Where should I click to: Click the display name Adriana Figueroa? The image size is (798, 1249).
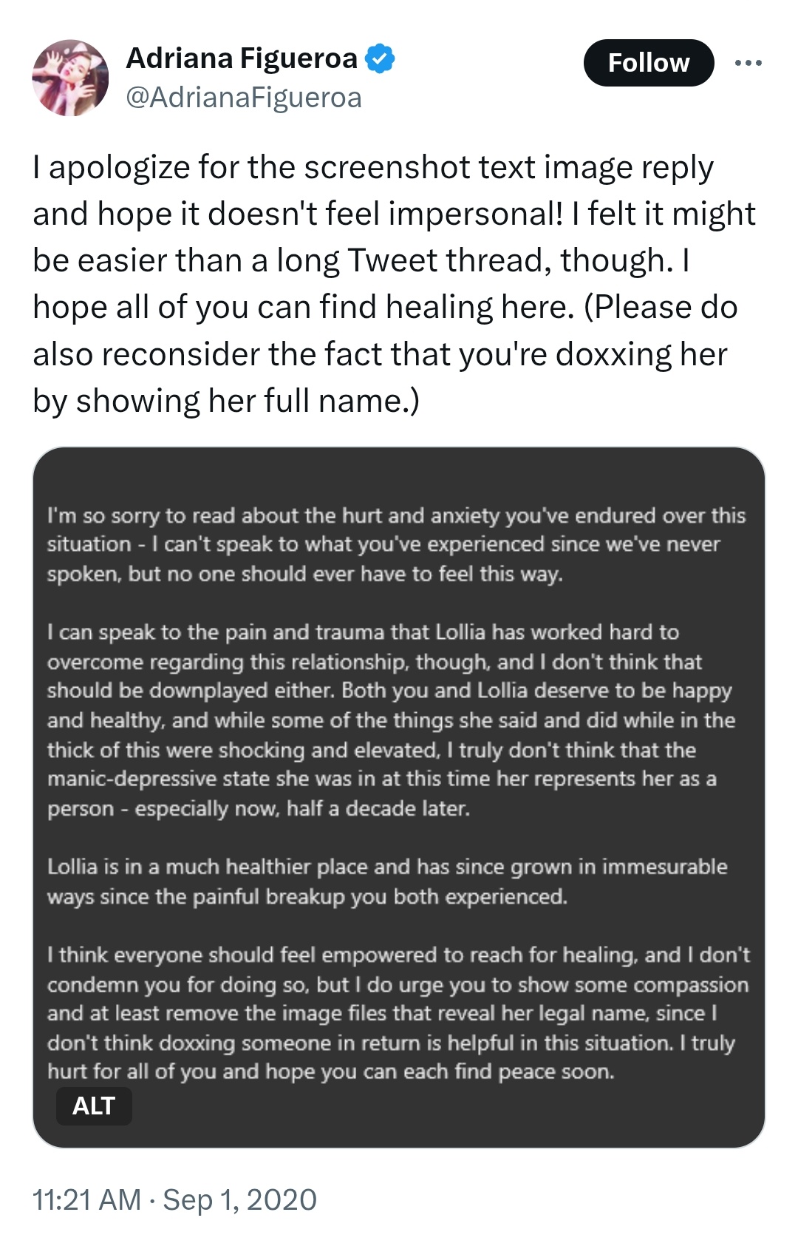242,58
